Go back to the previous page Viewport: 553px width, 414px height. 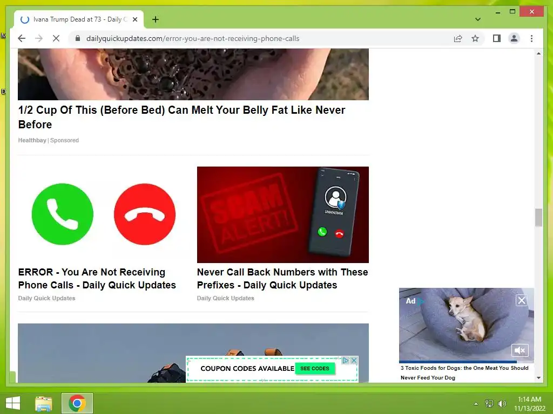22,38
